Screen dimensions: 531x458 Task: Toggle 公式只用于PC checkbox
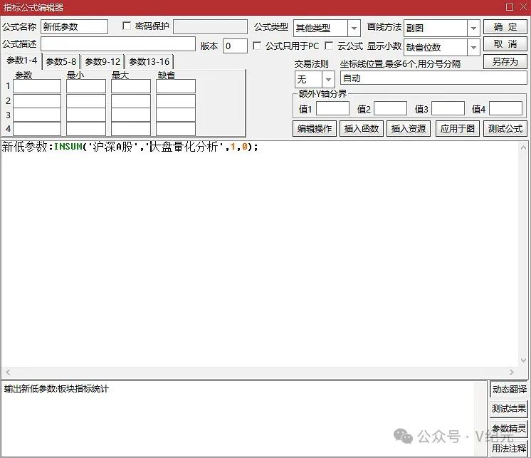coord(257,46)
